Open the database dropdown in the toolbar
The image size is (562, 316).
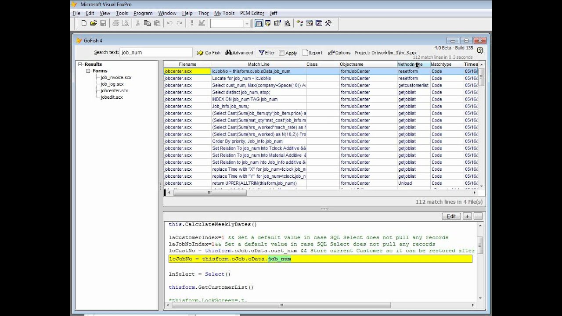(247, 24)
